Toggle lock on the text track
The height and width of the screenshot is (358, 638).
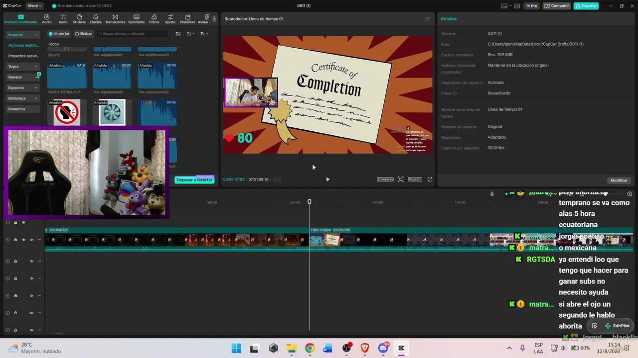[x=15, y=222]
